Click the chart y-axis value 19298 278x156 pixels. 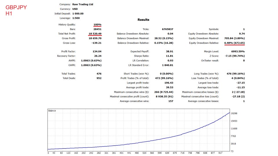click(234, 113)
